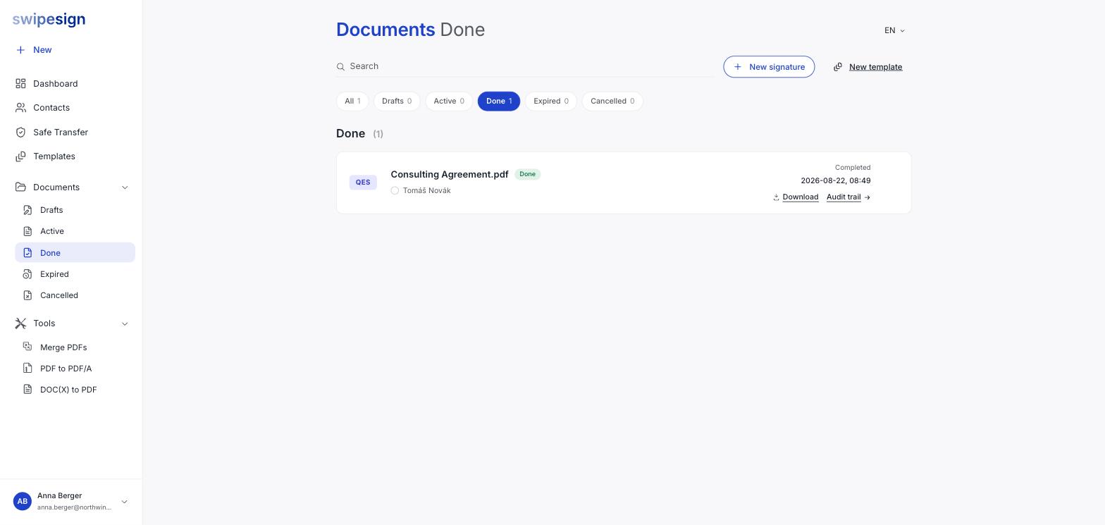Click the Cancelled document icon
Image resolution: width=1105 pixels, height=525 pixels.
click(x=27, y=295)
